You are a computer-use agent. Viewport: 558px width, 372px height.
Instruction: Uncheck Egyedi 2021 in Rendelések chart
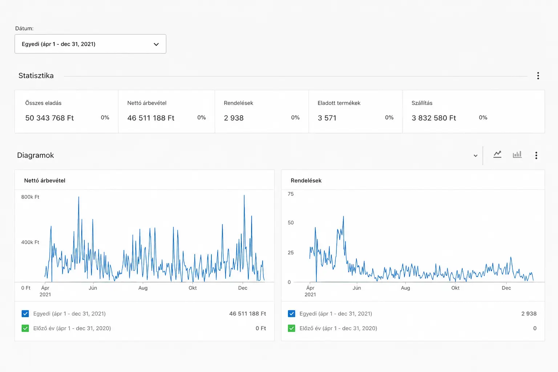pyautogui.click(x=291, y=314)
